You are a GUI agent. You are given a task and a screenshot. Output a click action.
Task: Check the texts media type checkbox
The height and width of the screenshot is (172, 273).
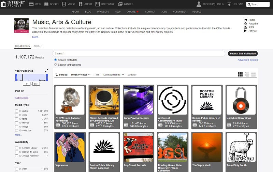[x=16, y=119]
